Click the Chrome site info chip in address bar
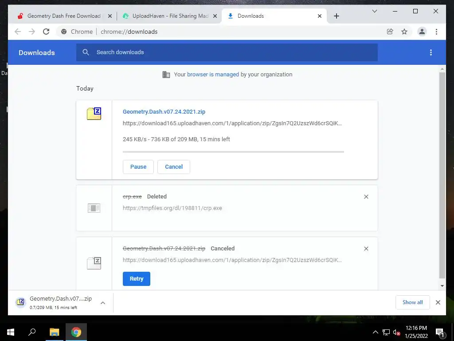Viewport: 454px width, 341px height. click(77, 32)
